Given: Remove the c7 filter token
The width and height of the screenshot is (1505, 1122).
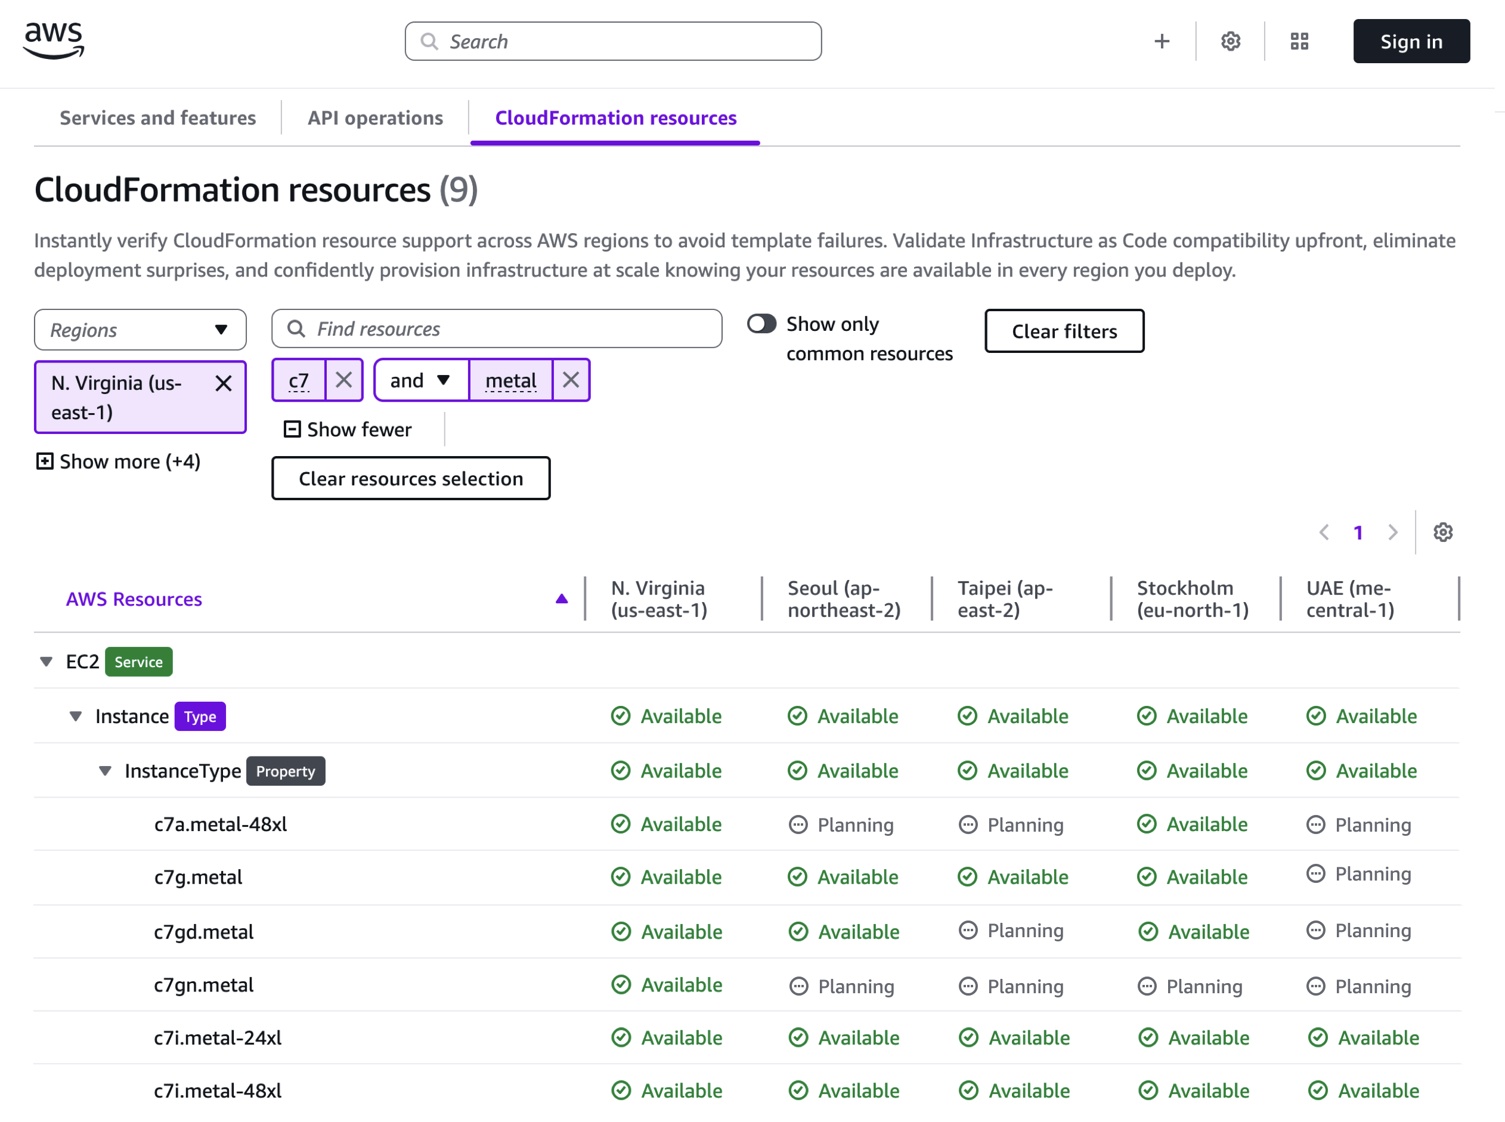Looking at the screenshot, I should (343, 380).
